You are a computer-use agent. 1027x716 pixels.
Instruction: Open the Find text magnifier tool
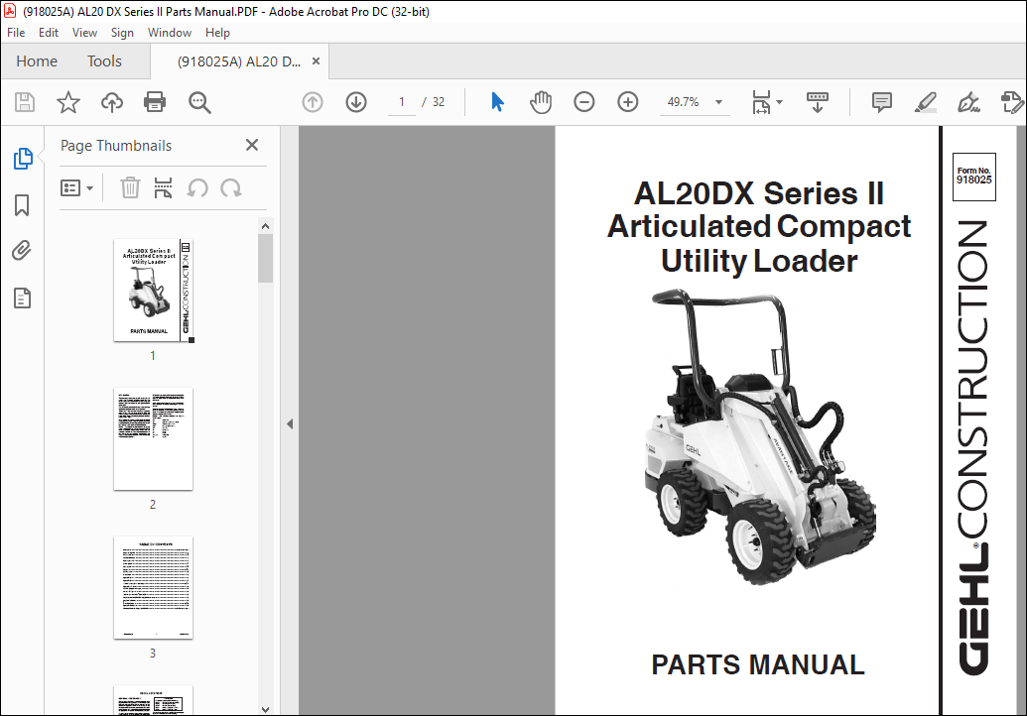click(199, 102)
